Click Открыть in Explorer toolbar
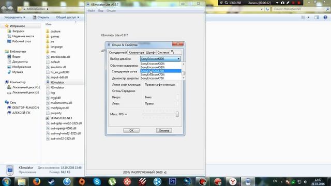This screenshot has width=331, height=186. [x=41, y=17]
